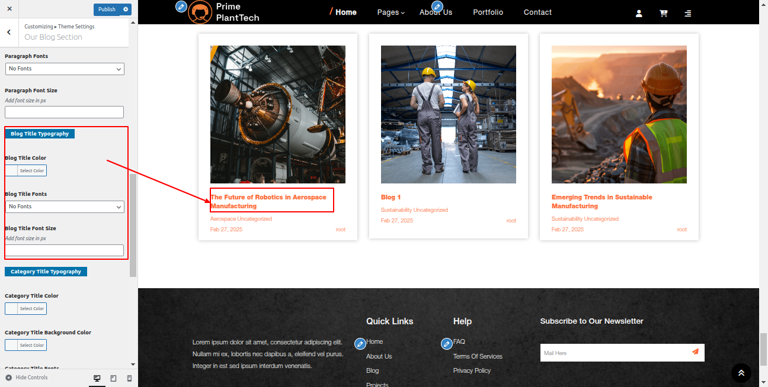This screenshot has width=768, height=387.
Task: Switch to mobile preview mode
Action: pyautogui.click(x=129, y=378)
